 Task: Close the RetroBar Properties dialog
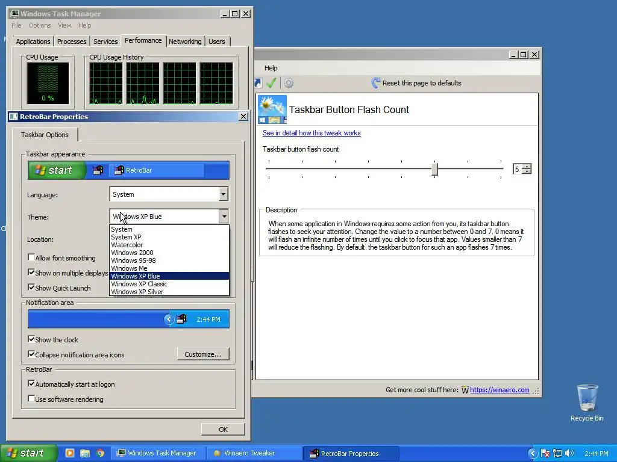pos(243,116)
